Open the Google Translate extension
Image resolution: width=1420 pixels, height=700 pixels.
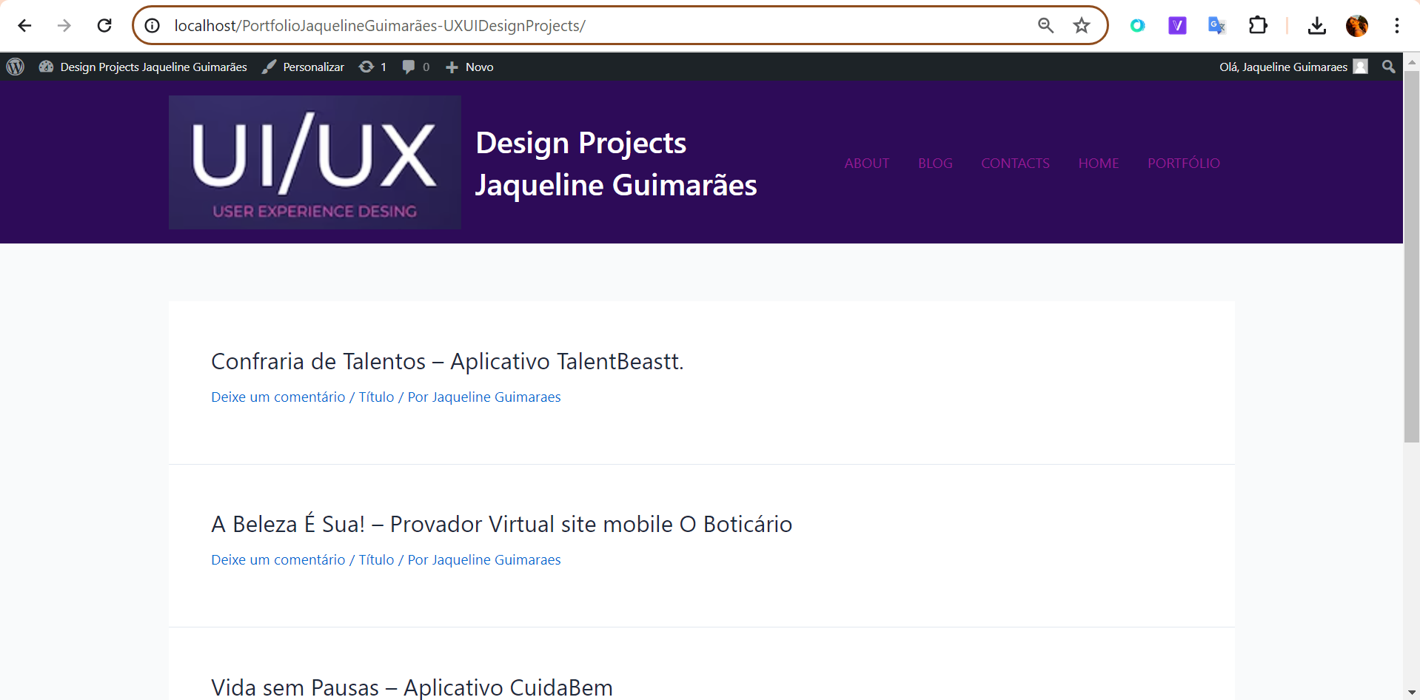(1217, 26)
